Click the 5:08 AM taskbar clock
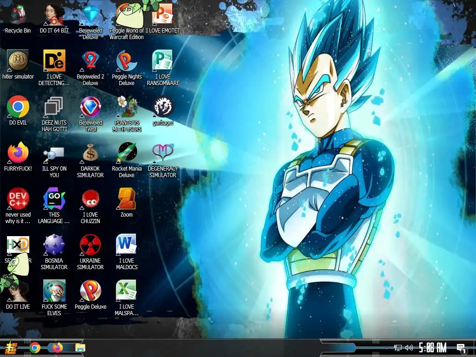This screenshot has height=357, width=476. tap(433, 348)
